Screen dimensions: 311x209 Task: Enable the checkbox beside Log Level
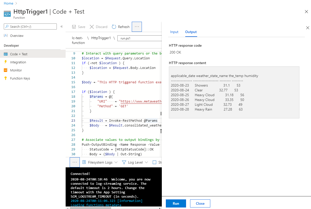[155, 162]
